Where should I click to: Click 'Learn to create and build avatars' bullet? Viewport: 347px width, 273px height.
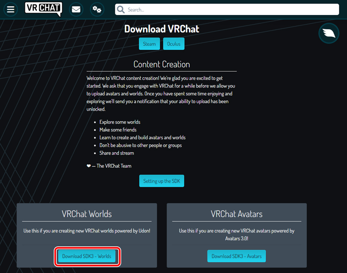coord(143,138)
